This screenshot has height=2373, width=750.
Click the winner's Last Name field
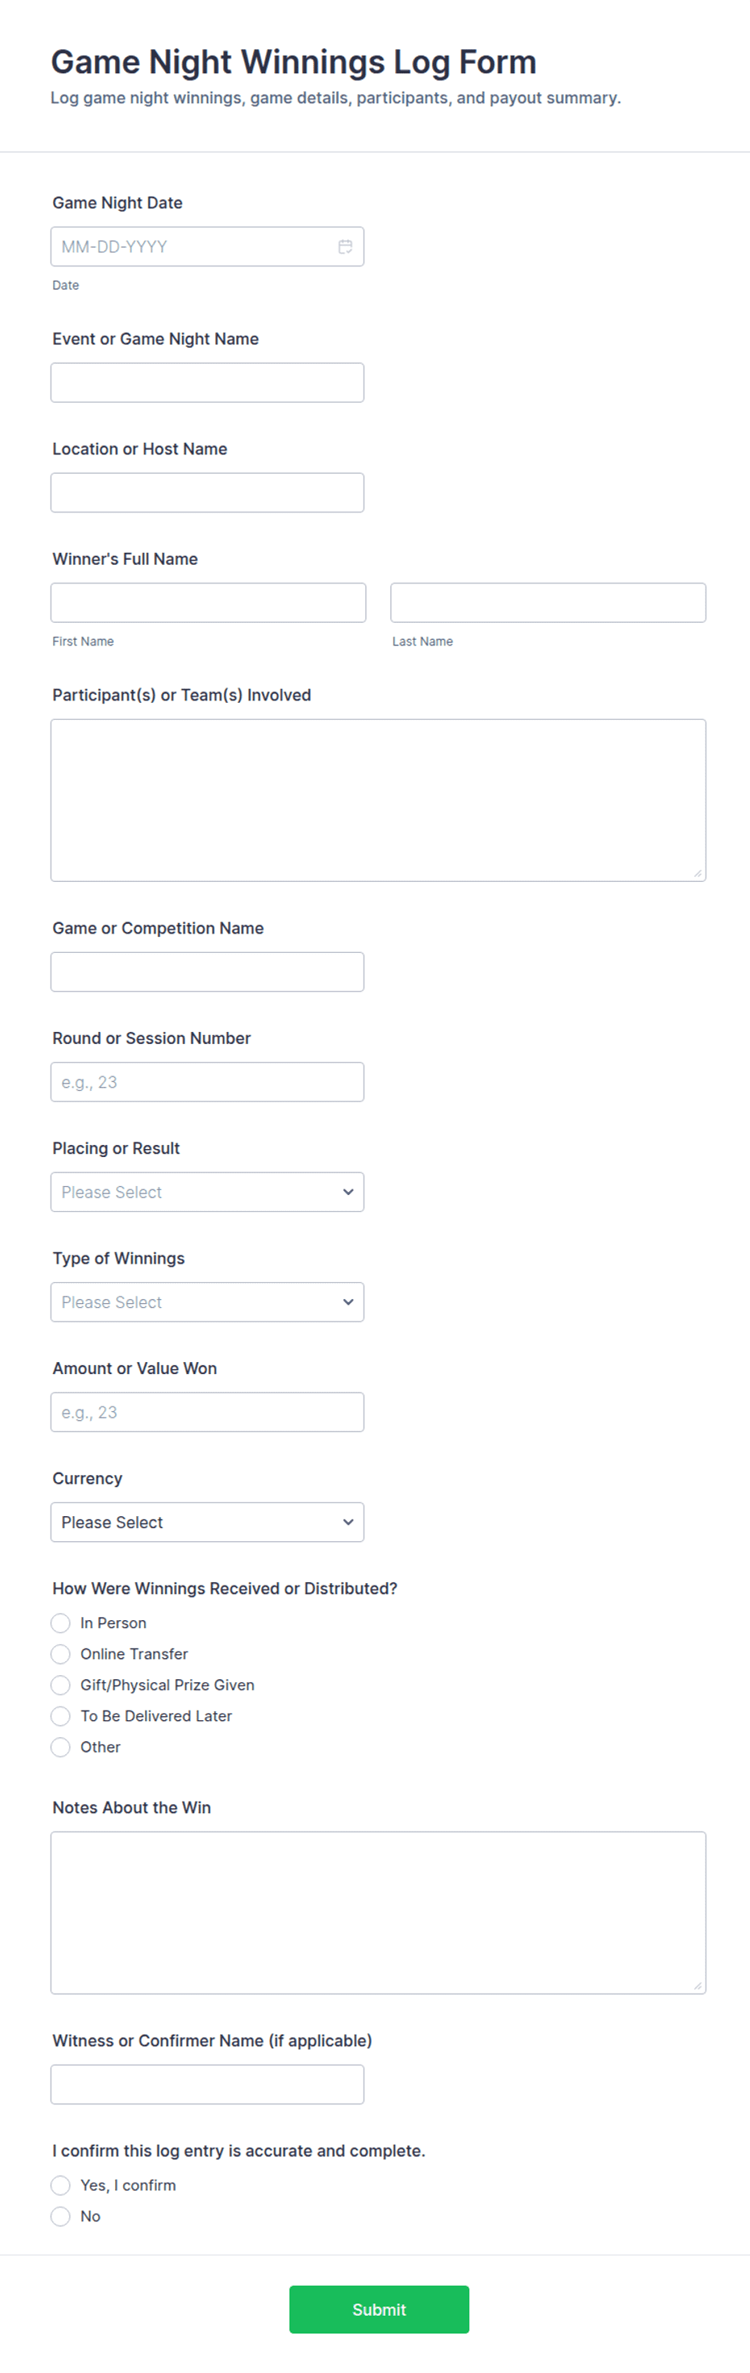[x=548, y=603]
